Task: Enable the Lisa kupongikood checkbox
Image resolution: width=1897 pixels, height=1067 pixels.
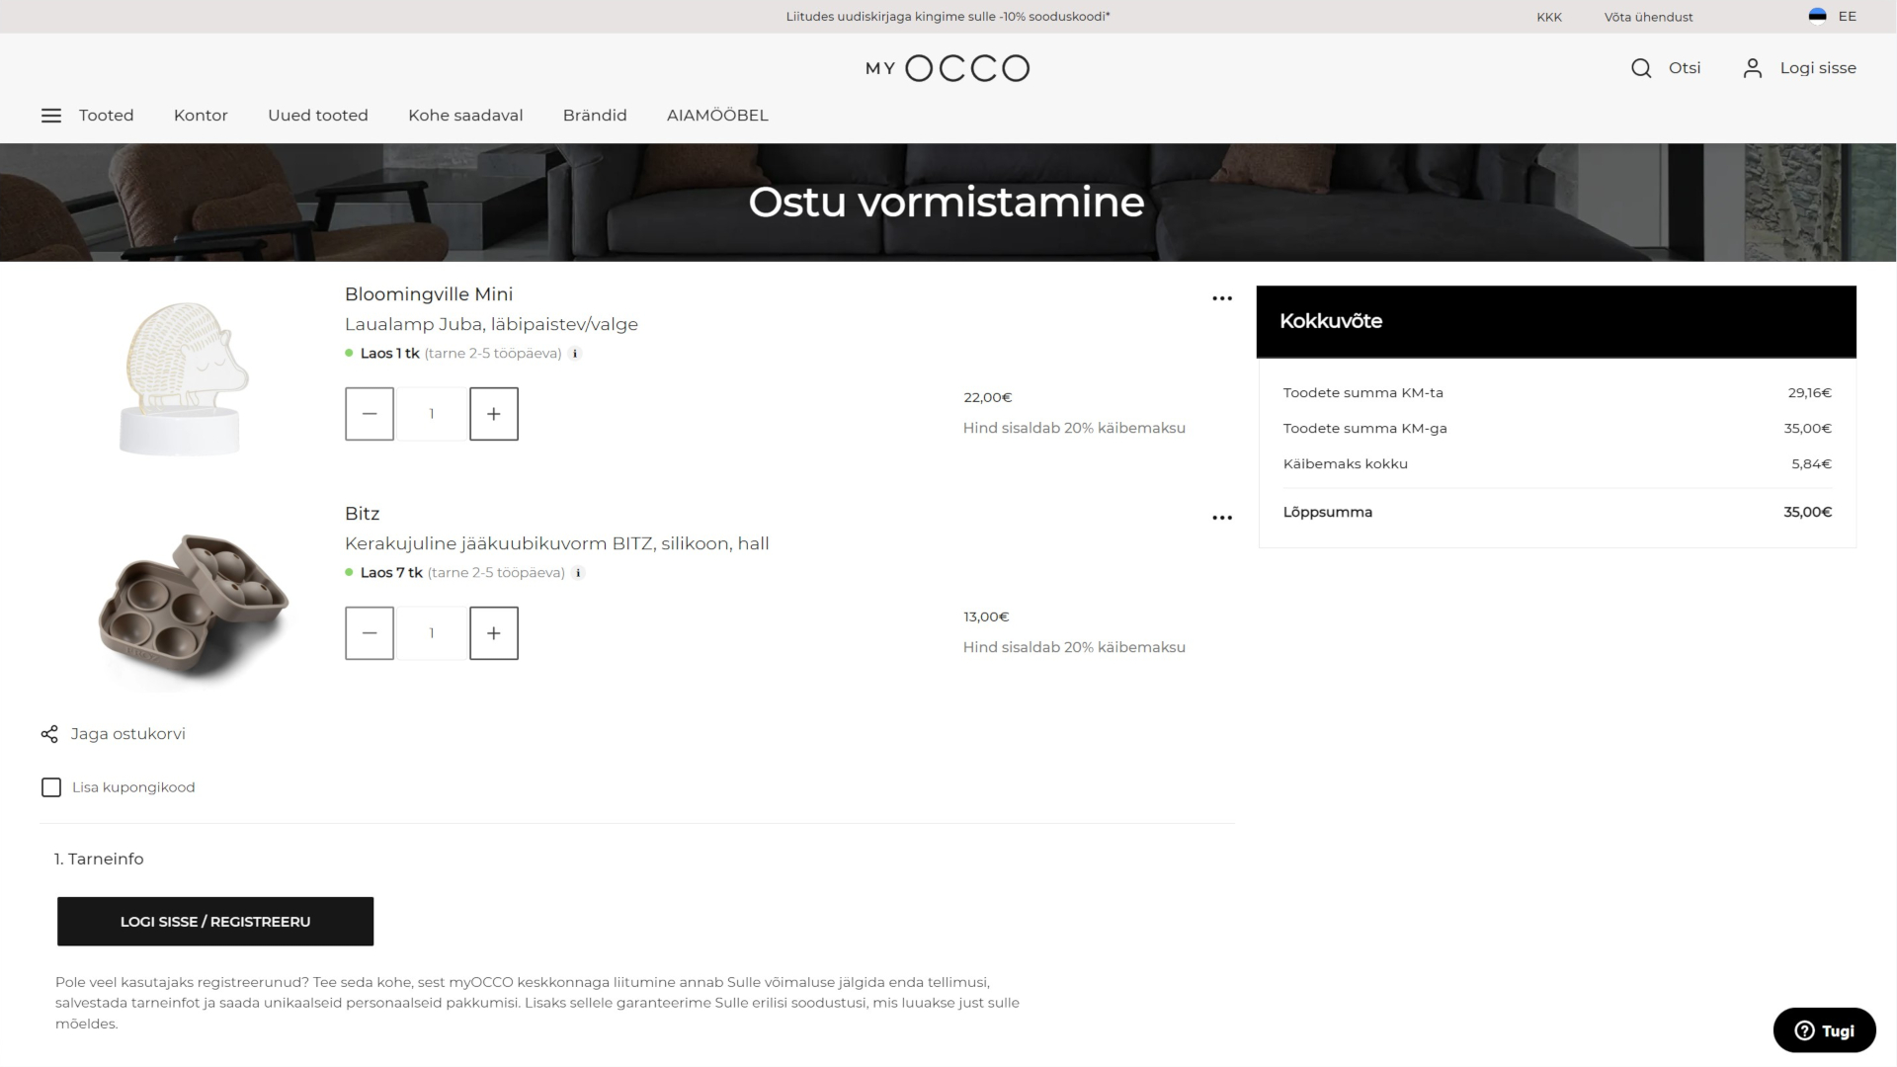Action: [x=51, y=787]
